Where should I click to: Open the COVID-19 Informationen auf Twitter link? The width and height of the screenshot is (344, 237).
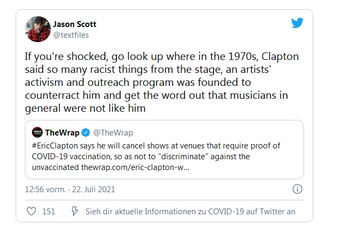pyautogui.click(x=190, y=212)
